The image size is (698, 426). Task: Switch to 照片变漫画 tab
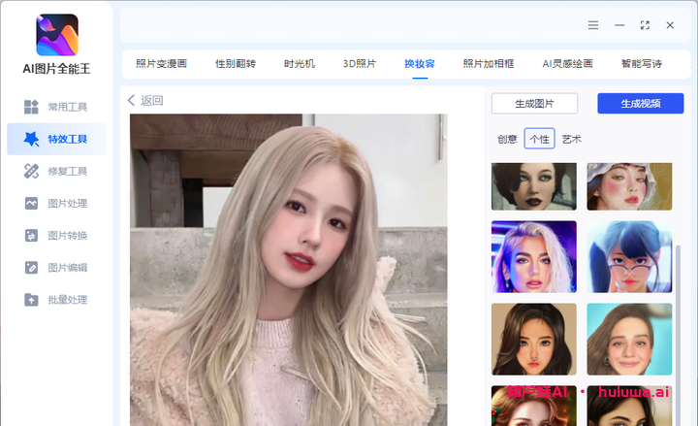(162, 64)
